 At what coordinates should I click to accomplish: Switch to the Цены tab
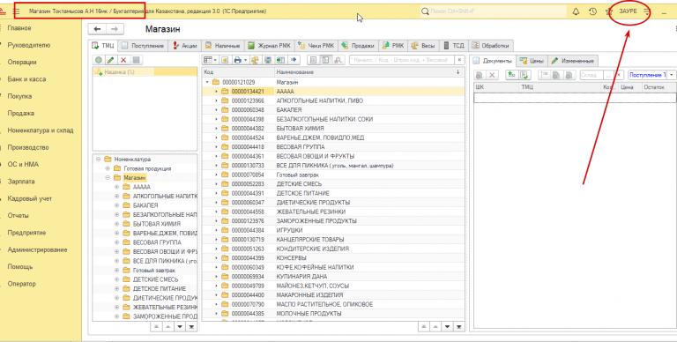pos(532,61)
